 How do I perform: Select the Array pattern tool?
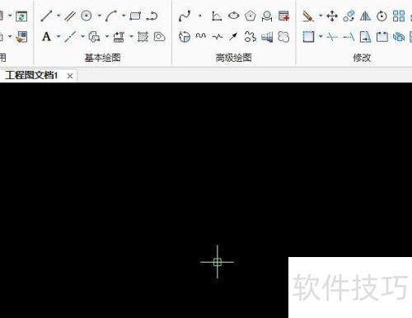coord(399,16)
